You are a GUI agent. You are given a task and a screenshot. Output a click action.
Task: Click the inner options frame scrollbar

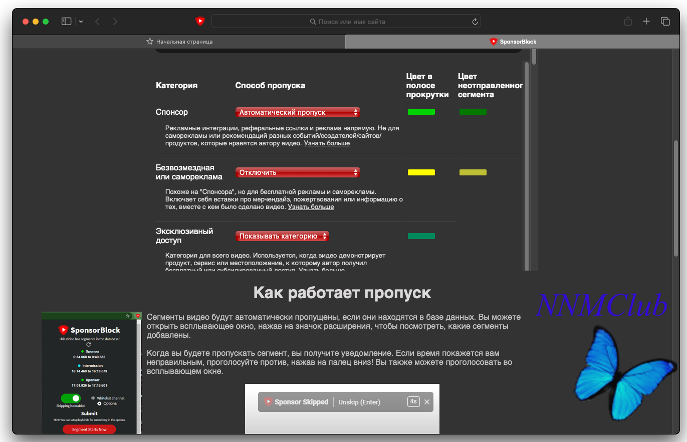tap(526, 165)
